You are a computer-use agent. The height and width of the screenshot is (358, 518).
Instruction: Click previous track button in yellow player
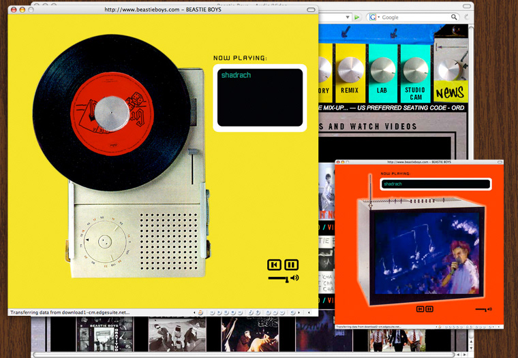click(x=274, y=265)
